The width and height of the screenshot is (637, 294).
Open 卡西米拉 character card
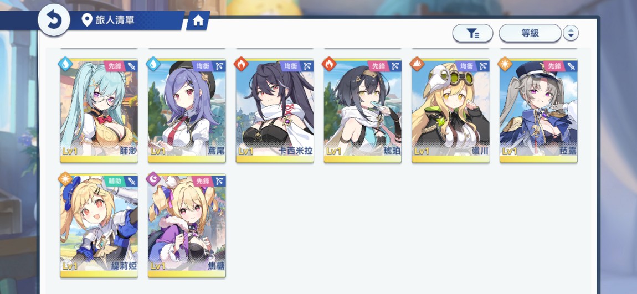[275, 110]
